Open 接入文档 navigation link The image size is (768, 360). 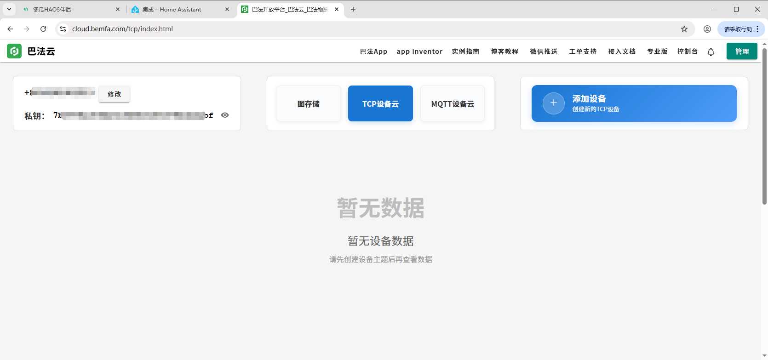pyautogui.click(x=622, y=51)
